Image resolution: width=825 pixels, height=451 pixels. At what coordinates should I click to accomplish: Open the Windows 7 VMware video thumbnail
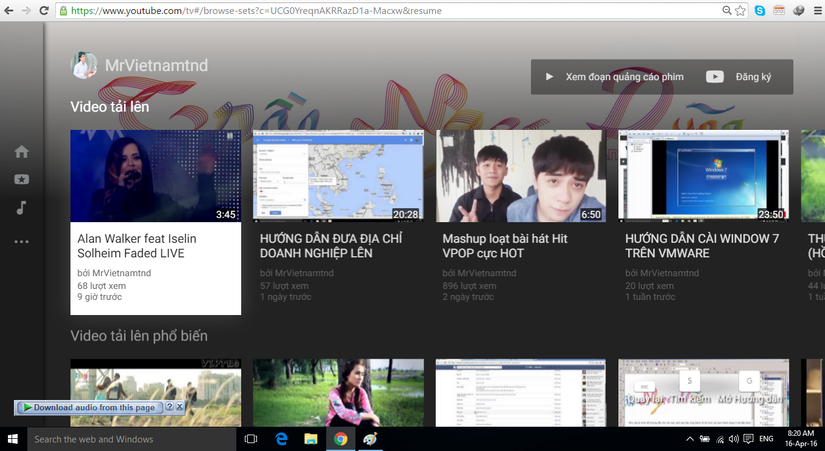(703, 176)
